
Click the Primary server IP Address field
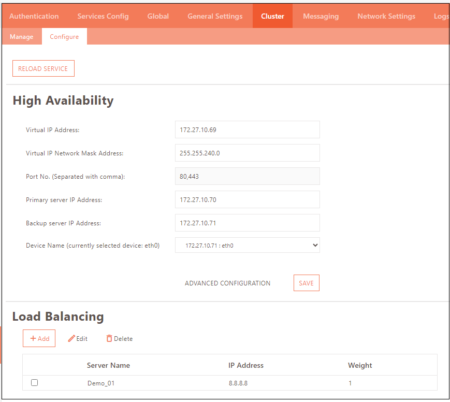[x=247, y=199]
